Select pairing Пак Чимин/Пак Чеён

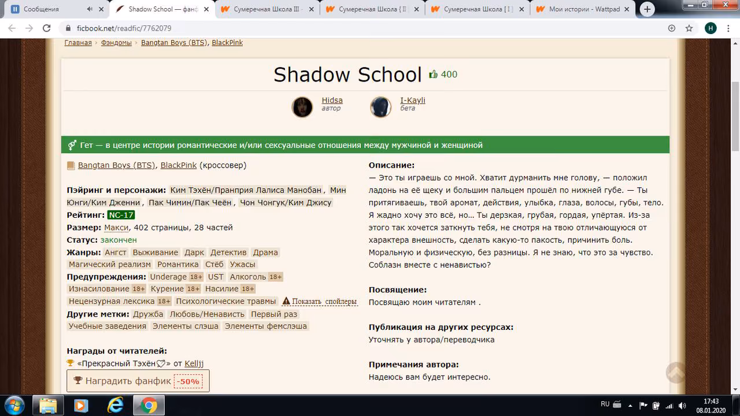pos(191,202)
